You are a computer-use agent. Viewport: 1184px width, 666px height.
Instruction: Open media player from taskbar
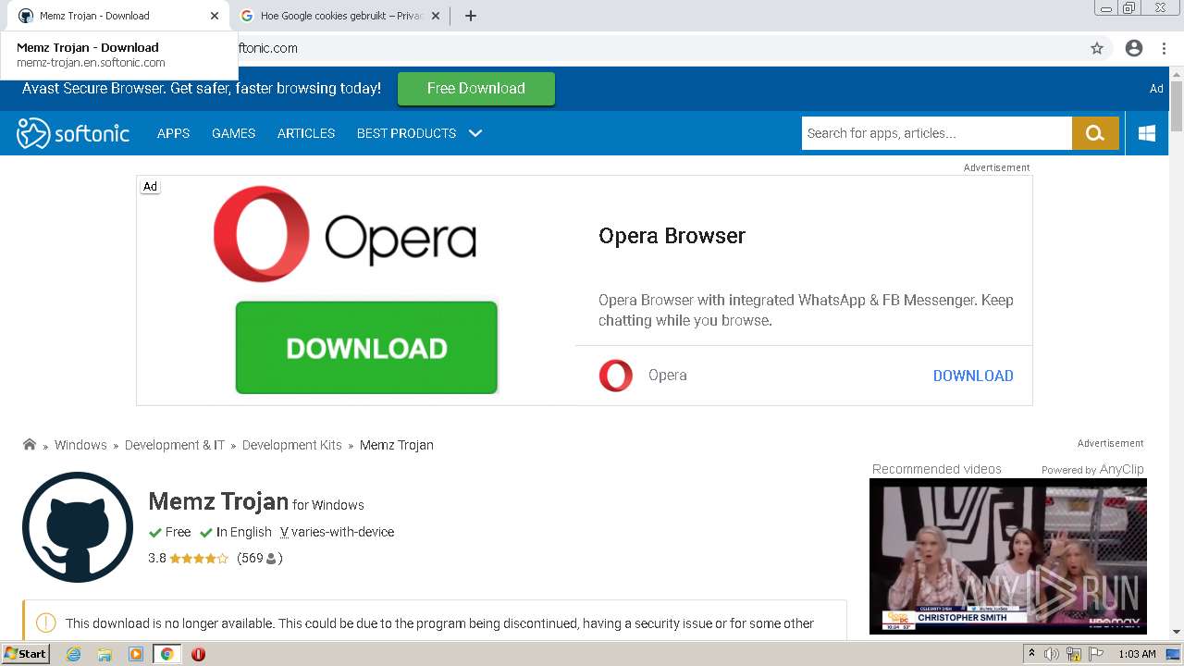coord(136,654)
